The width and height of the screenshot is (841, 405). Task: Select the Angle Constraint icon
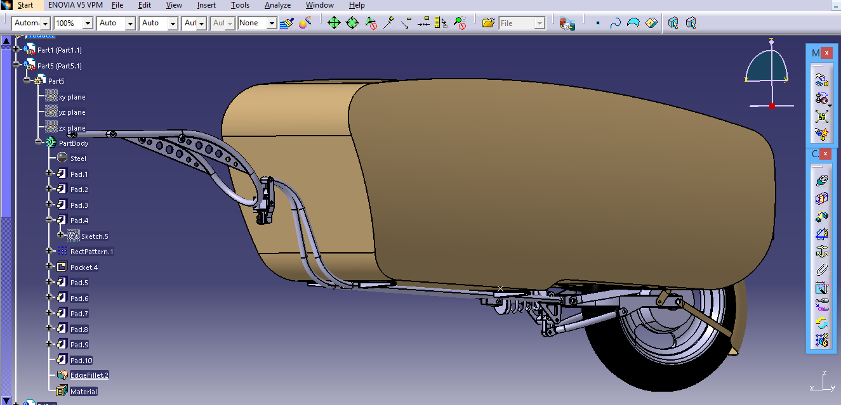pyautogui.click(x=822, y=234)
